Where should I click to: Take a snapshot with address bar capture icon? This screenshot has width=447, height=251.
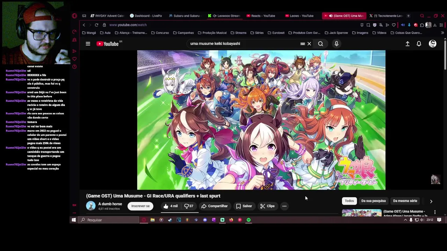[368, 25]
